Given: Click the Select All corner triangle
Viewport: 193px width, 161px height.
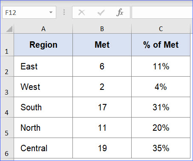Looking at the screenshot, I should pyautogui.click(x=9, y=29).
